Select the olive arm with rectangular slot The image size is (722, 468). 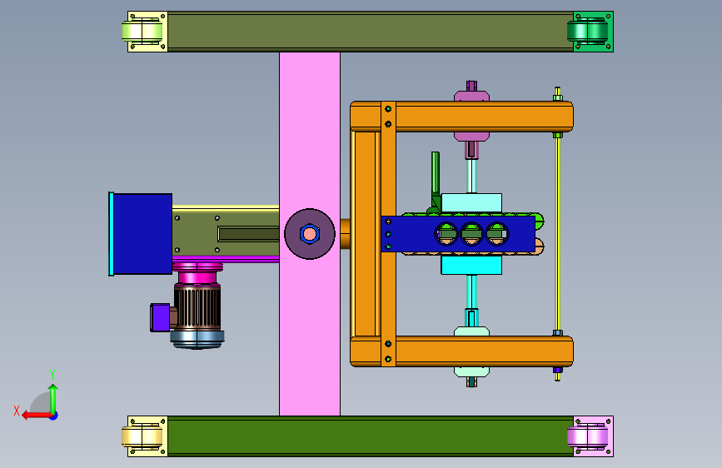(226, 233)
